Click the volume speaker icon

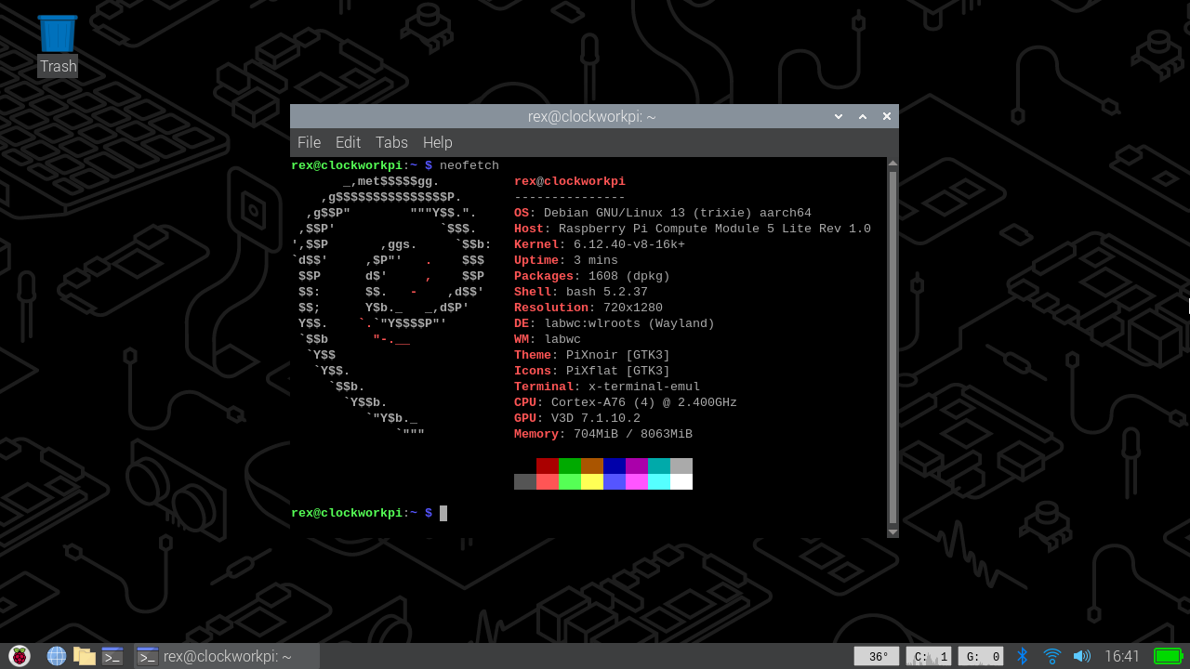coord(1081,656)
